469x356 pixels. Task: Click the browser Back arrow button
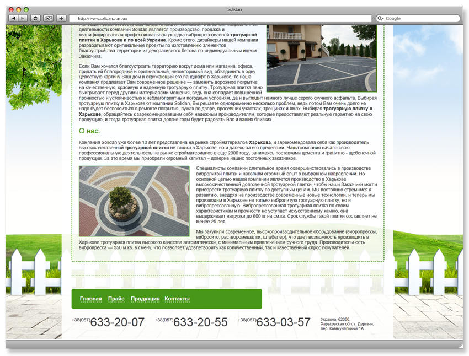[13, 18]
